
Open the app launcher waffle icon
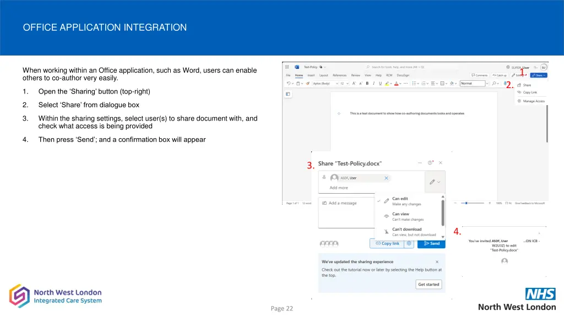[287, 67]
